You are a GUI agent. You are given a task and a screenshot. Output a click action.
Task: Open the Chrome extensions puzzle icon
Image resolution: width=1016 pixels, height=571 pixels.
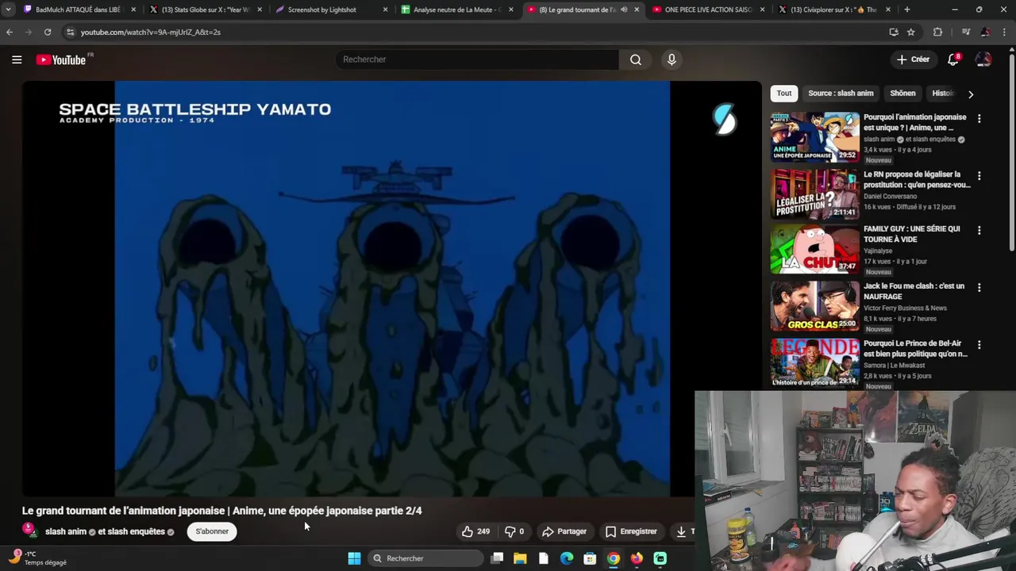click(937, 32)
